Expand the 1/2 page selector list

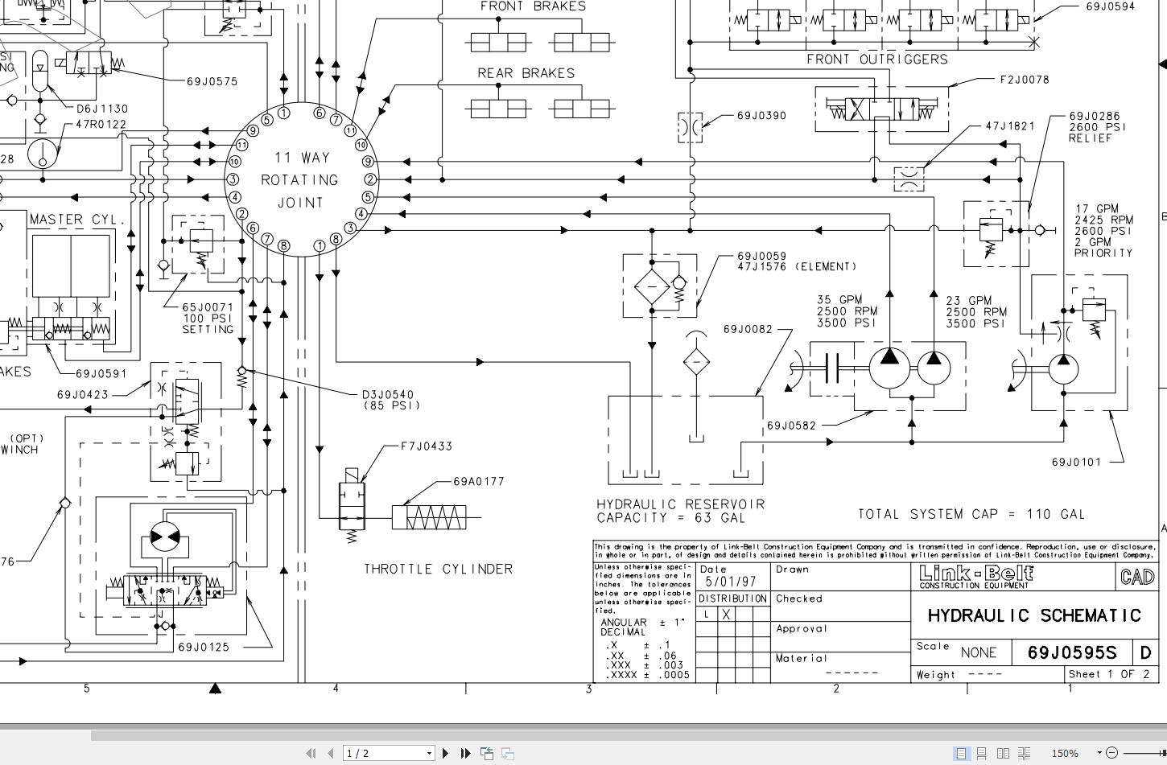click(x=429, y=753)
